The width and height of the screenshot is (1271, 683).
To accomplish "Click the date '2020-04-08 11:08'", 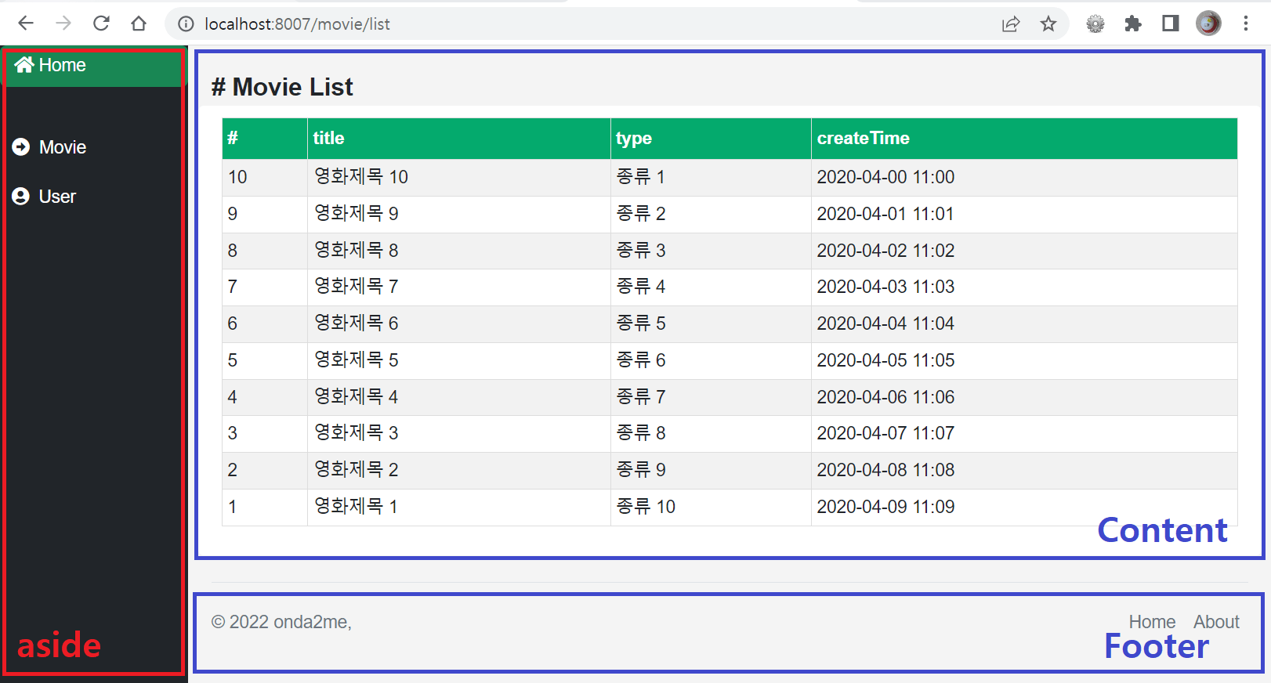I will pyautogui.click(x=885, y=470).
